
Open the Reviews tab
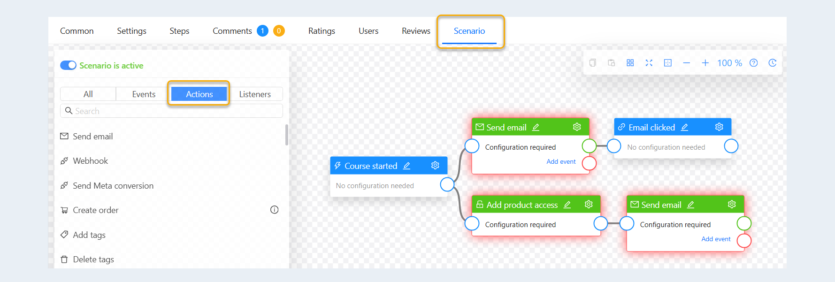click(x=416, y=31)
